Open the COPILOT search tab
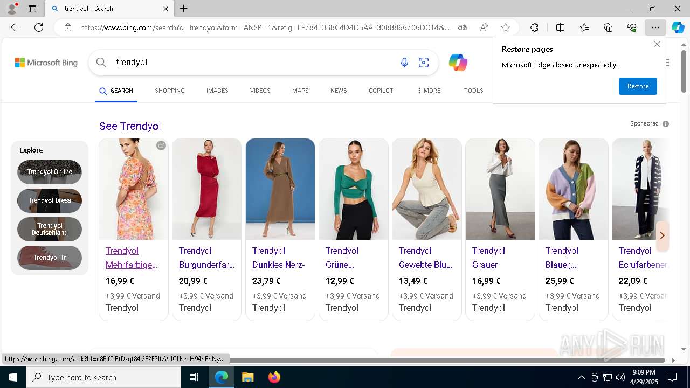The width and height of the screenshot is (690, 388). (381, 91)
